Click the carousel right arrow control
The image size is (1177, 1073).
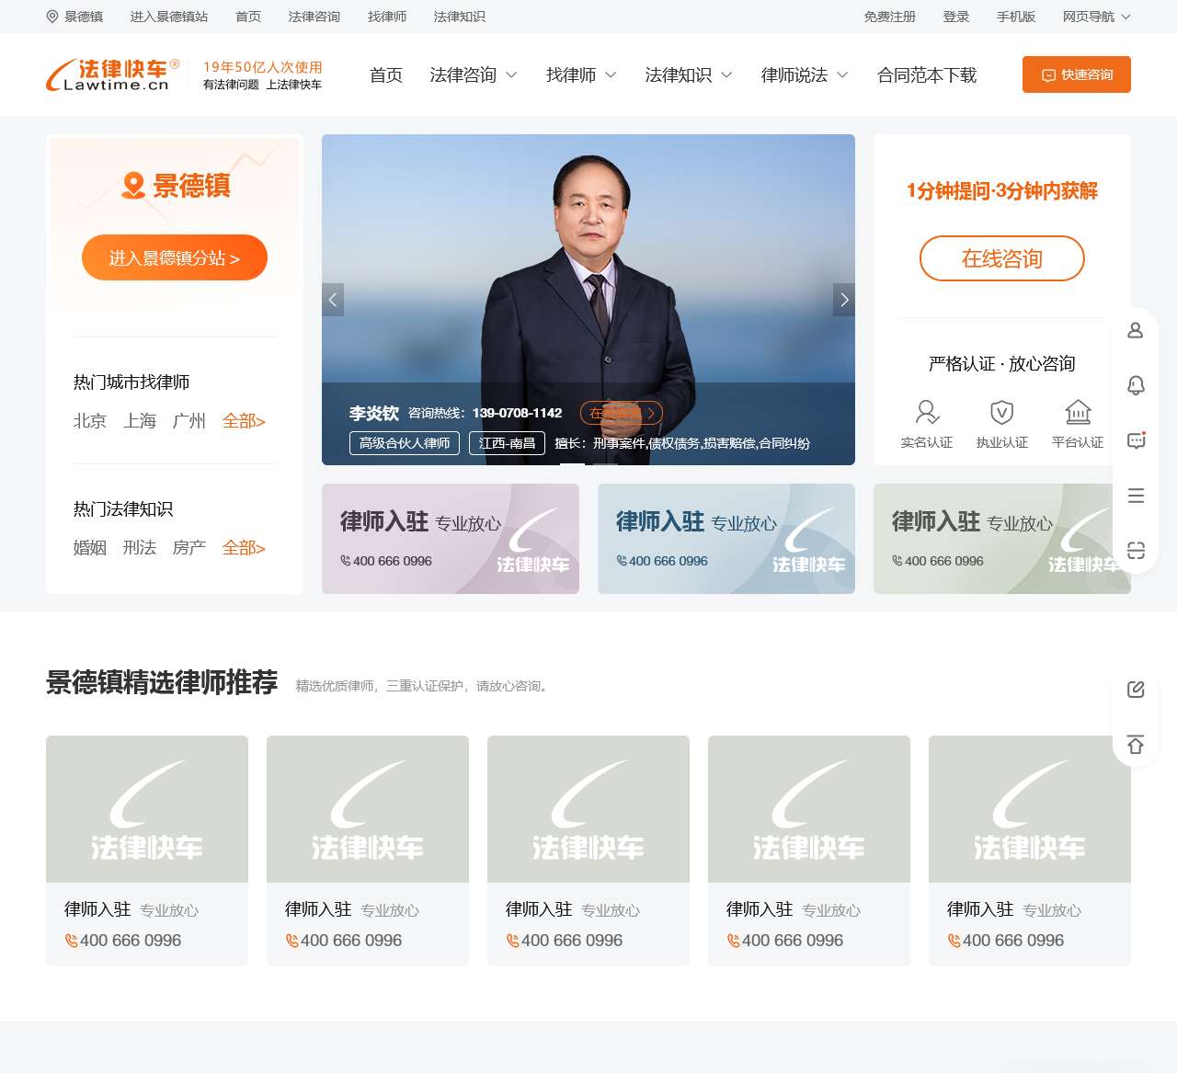844,300
